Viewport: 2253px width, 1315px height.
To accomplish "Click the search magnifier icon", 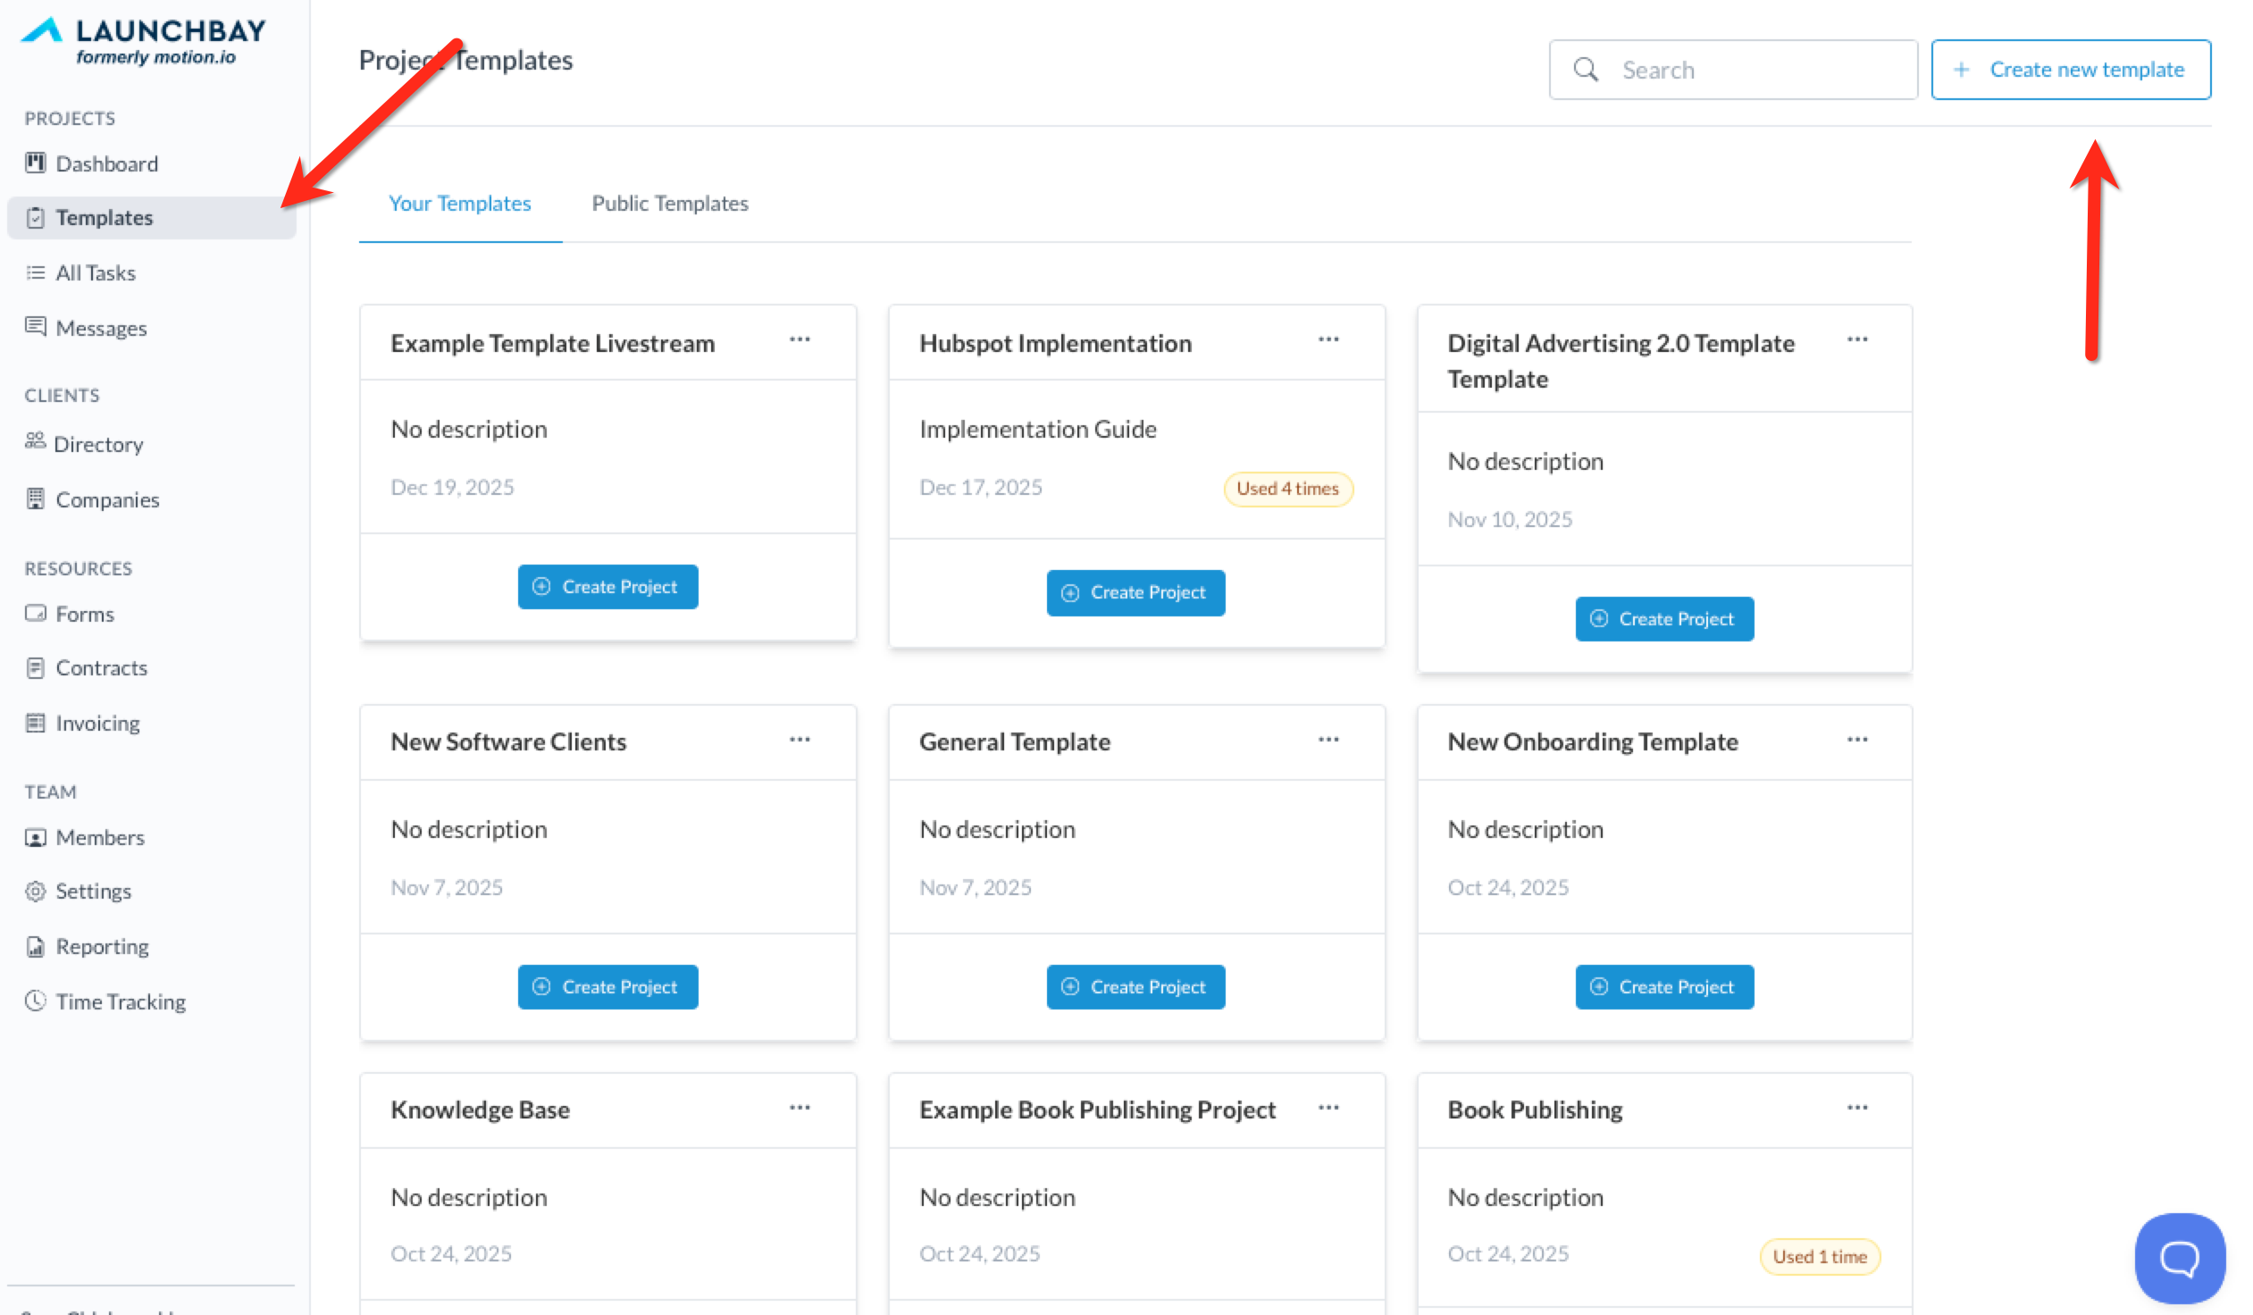I will tap(1585, 70).
